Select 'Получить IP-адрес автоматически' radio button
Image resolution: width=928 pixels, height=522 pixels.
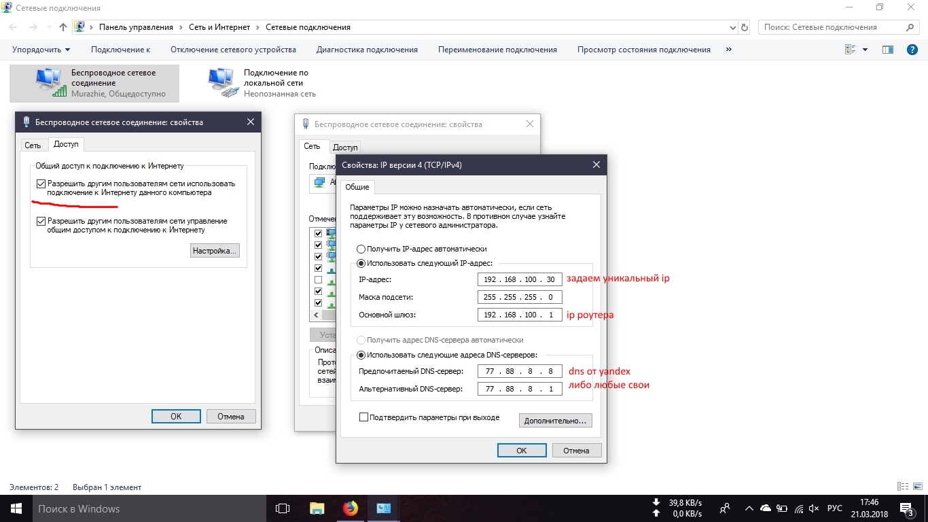click(x=361, y=249)
